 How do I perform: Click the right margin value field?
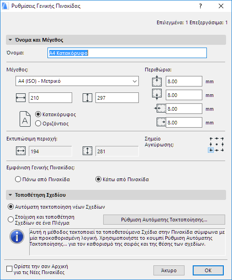click(x=184, y=123)
